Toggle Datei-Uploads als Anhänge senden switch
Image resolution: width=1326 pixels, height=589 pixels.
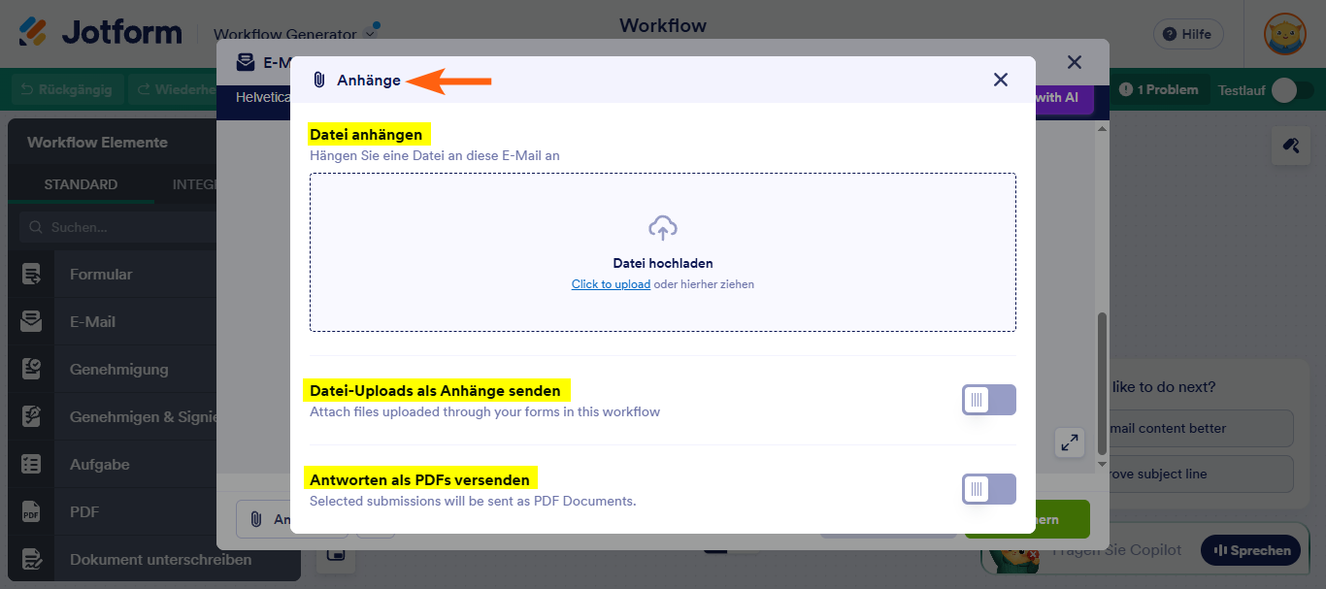click(x=989, y=400)
